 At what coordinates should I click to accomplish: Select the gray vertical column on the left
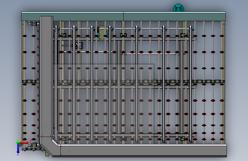point(47,76)
